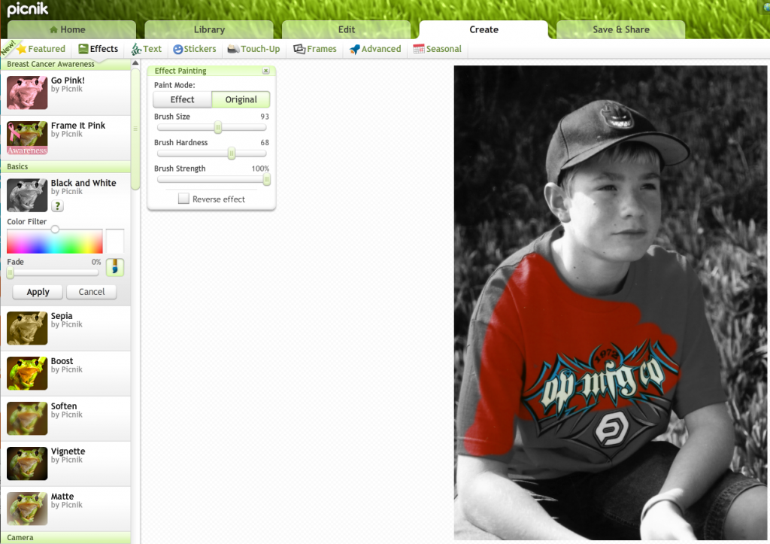Cancel the Black and White effect
The height and width of the screenshot is (544, 770).
pos(91,292)
